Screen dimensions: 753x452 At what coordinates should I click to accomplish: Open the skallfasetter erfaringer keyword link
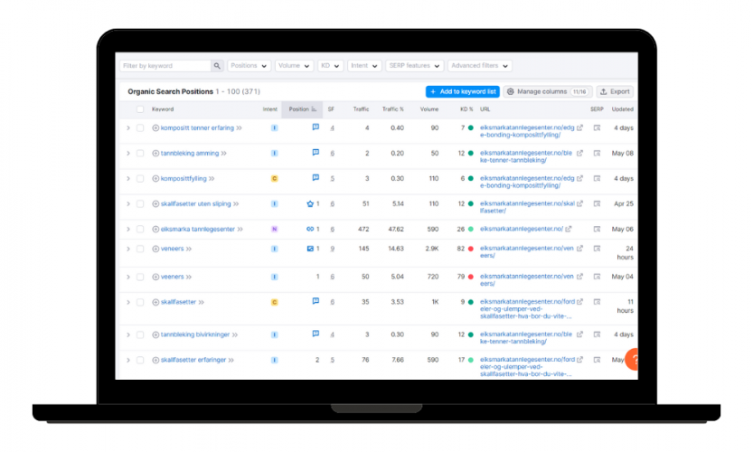pos(193,360)
